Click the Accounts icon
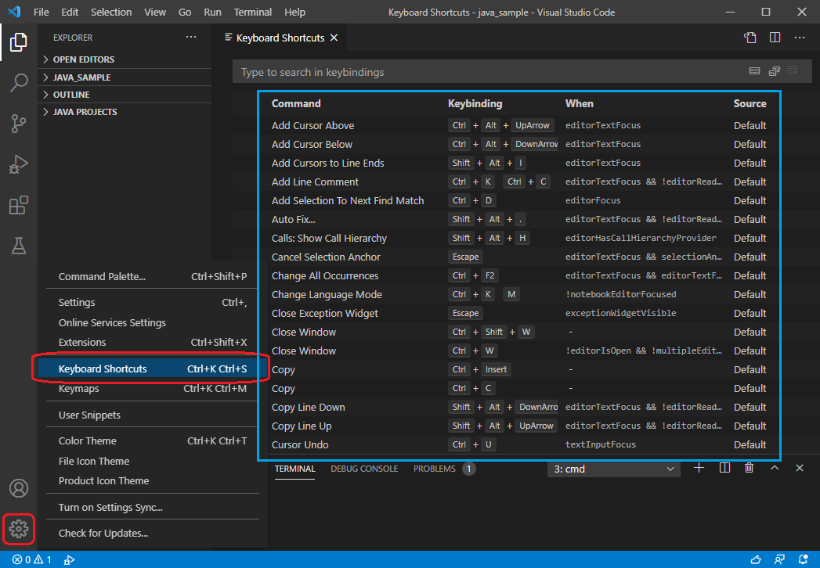Screen dimensions: 820x568 (x=19, y=488)
